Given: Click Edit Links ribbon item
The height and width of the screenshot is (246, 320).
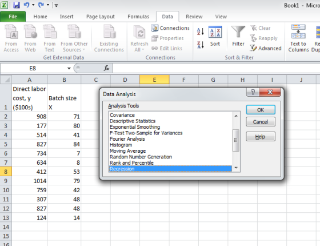Looking at the screenshot, I should pos(166,49).
